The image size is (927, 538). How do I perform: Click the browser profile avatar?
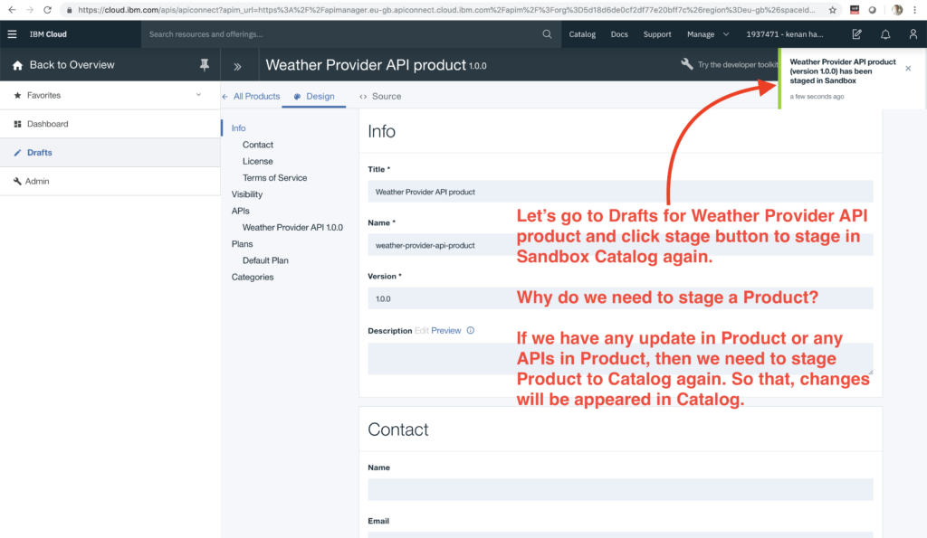coord(897,9)
